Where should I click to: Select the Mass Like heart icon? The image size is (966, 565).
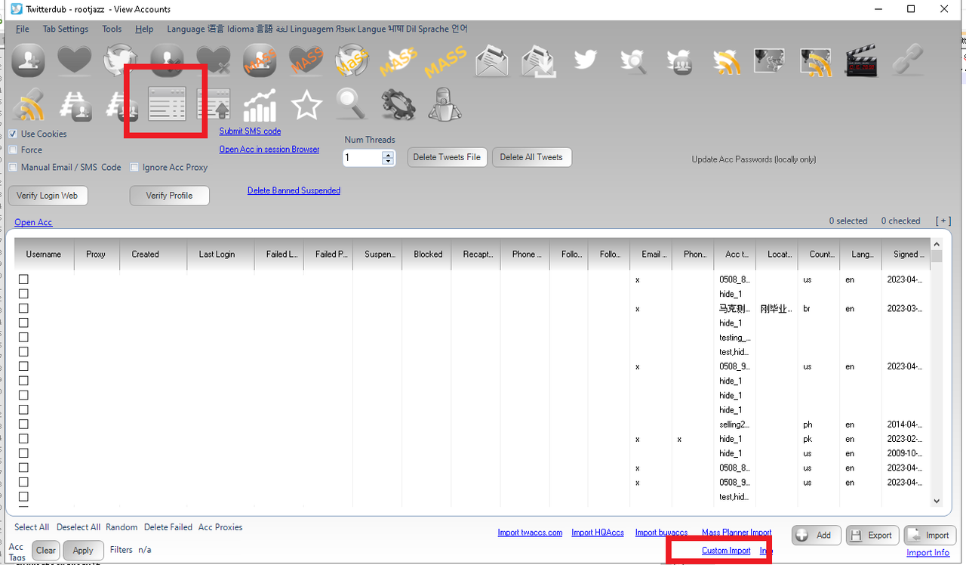(306, 60)
